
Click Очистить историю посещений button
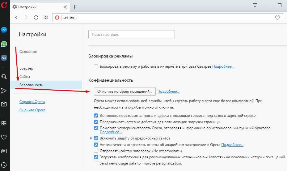click(125, 91)
